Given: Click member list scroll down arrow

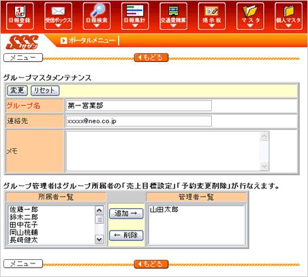Looking at the screenshot, I should point(99,240).
